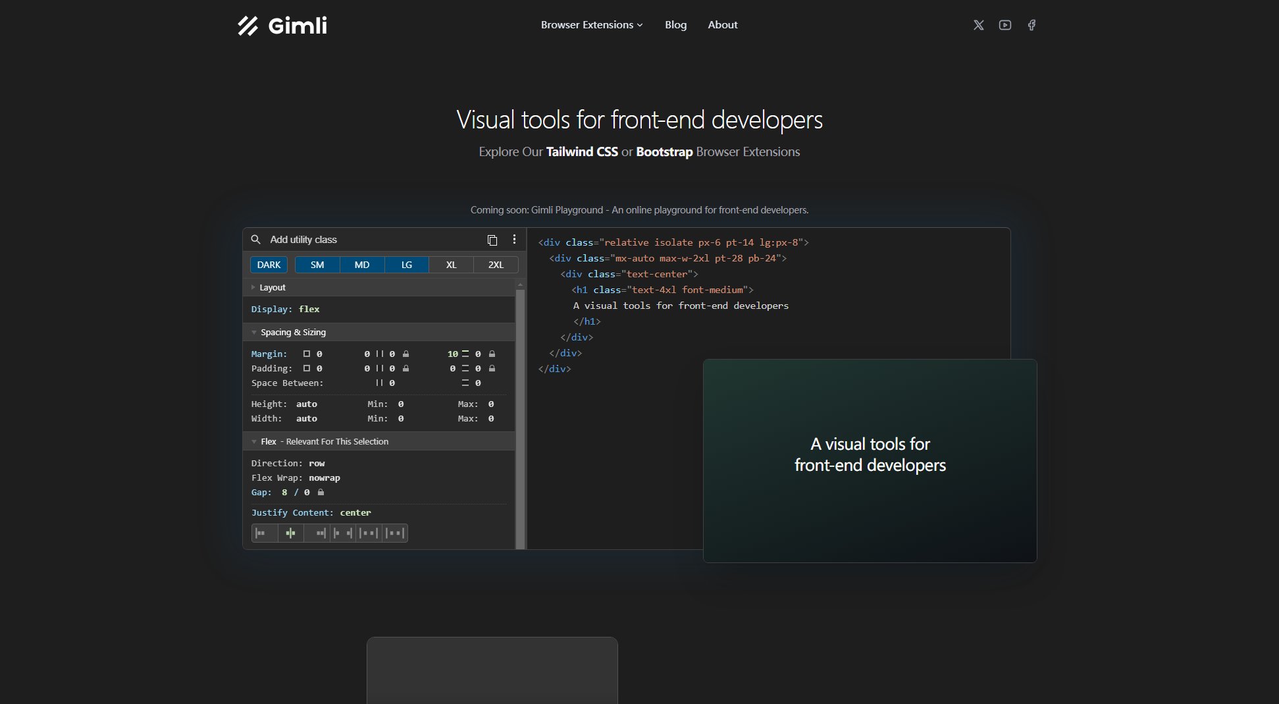Viewport: 1279px width, 704px height.
Task: Click the Facebook icon in header
Action: (1031, 25)
